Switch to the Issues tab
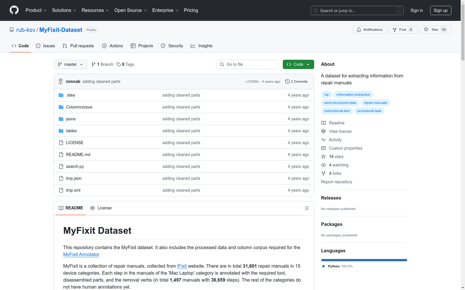This screenshot has width=465, height=290. (45, 46)
